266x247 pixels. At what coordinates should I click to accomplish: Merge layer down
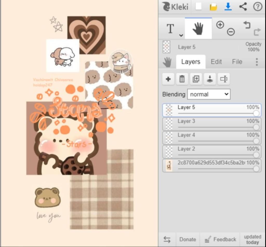coord(210,79)
